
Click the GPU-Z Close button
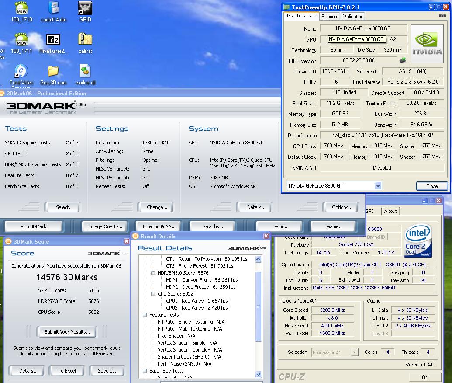point(432,186)
